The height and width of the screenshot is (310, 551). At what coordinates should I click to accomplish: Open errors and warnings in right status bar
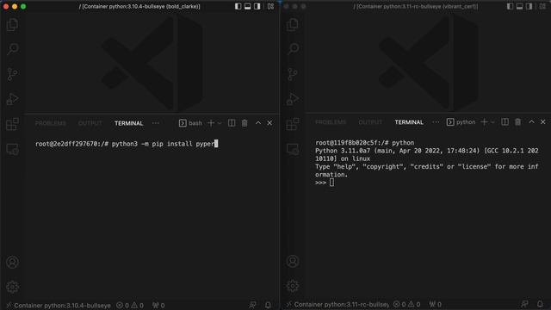406,304
